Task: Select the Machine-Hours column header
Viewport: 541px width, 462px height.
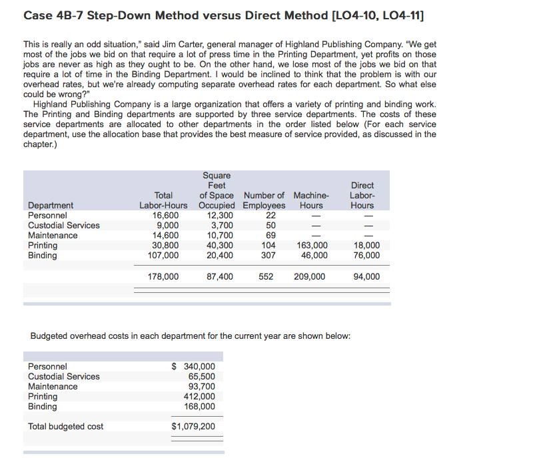Action: click(x=310, y=200)
